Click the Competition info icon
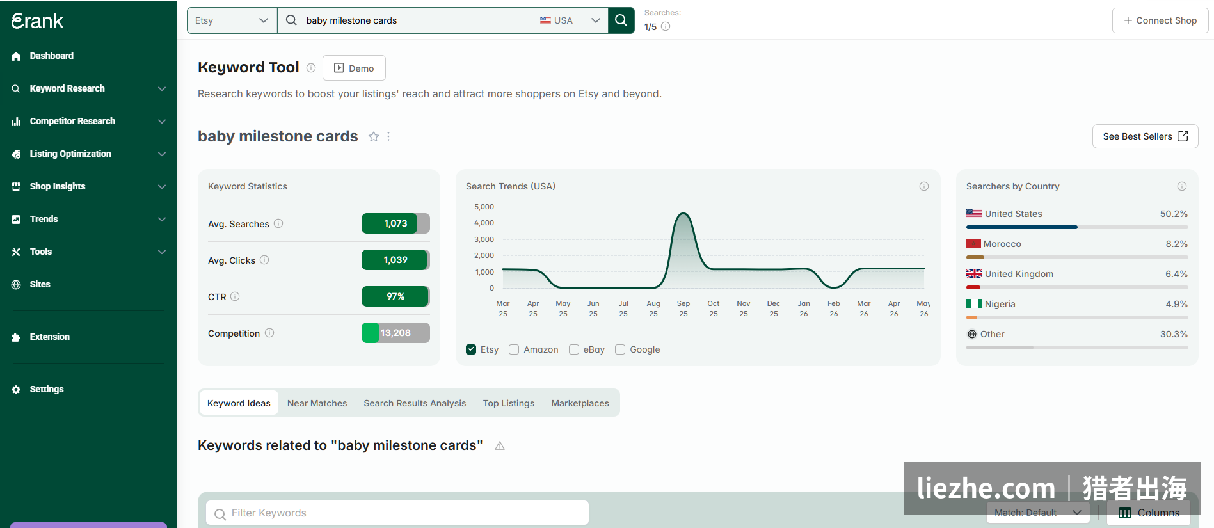Image resolution: width=1214 pixels, height=528 pixels. tap(269, 333)
